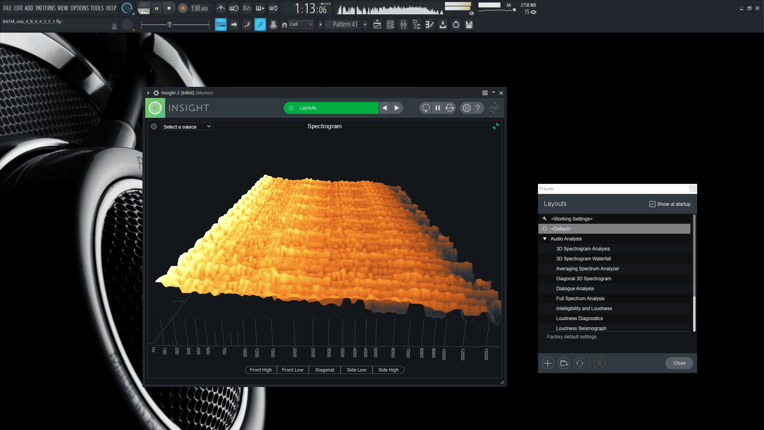Open the TOOLS menu
The height and width of the screenshot is (430, 764).
97,8
